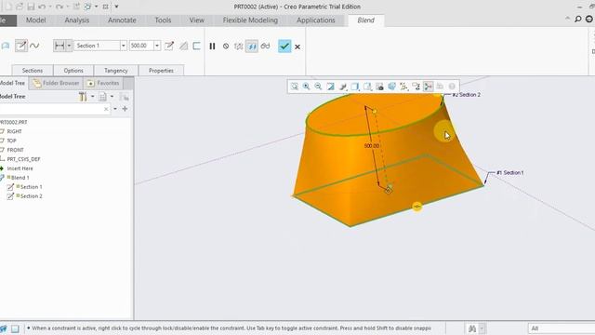The height and width of the screenshot is (335, 595).
Task: Toggle blend with selected sections option
Action: click(34, 46)
